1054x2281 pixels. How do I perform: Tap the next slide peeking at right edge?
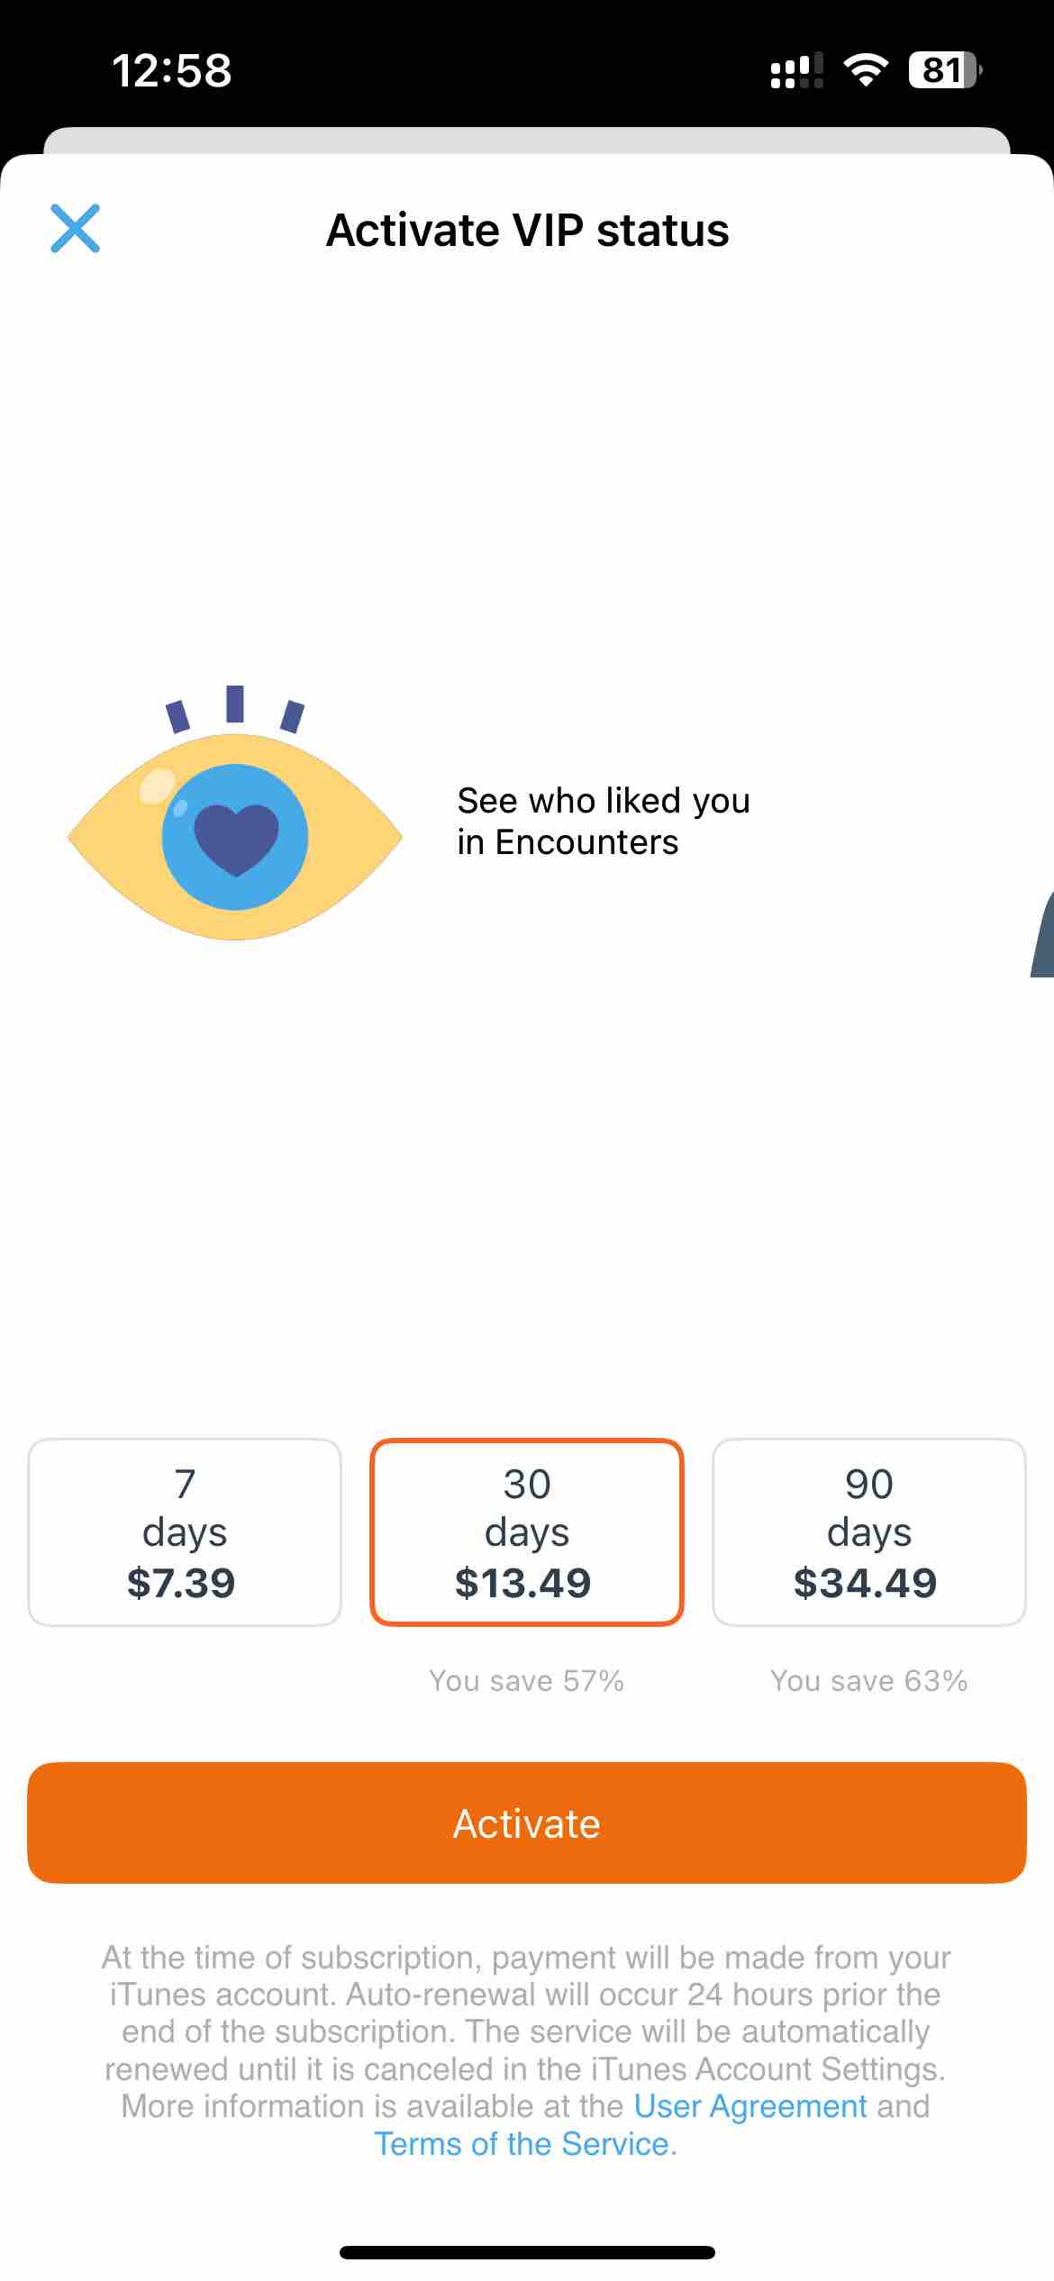1042,933
